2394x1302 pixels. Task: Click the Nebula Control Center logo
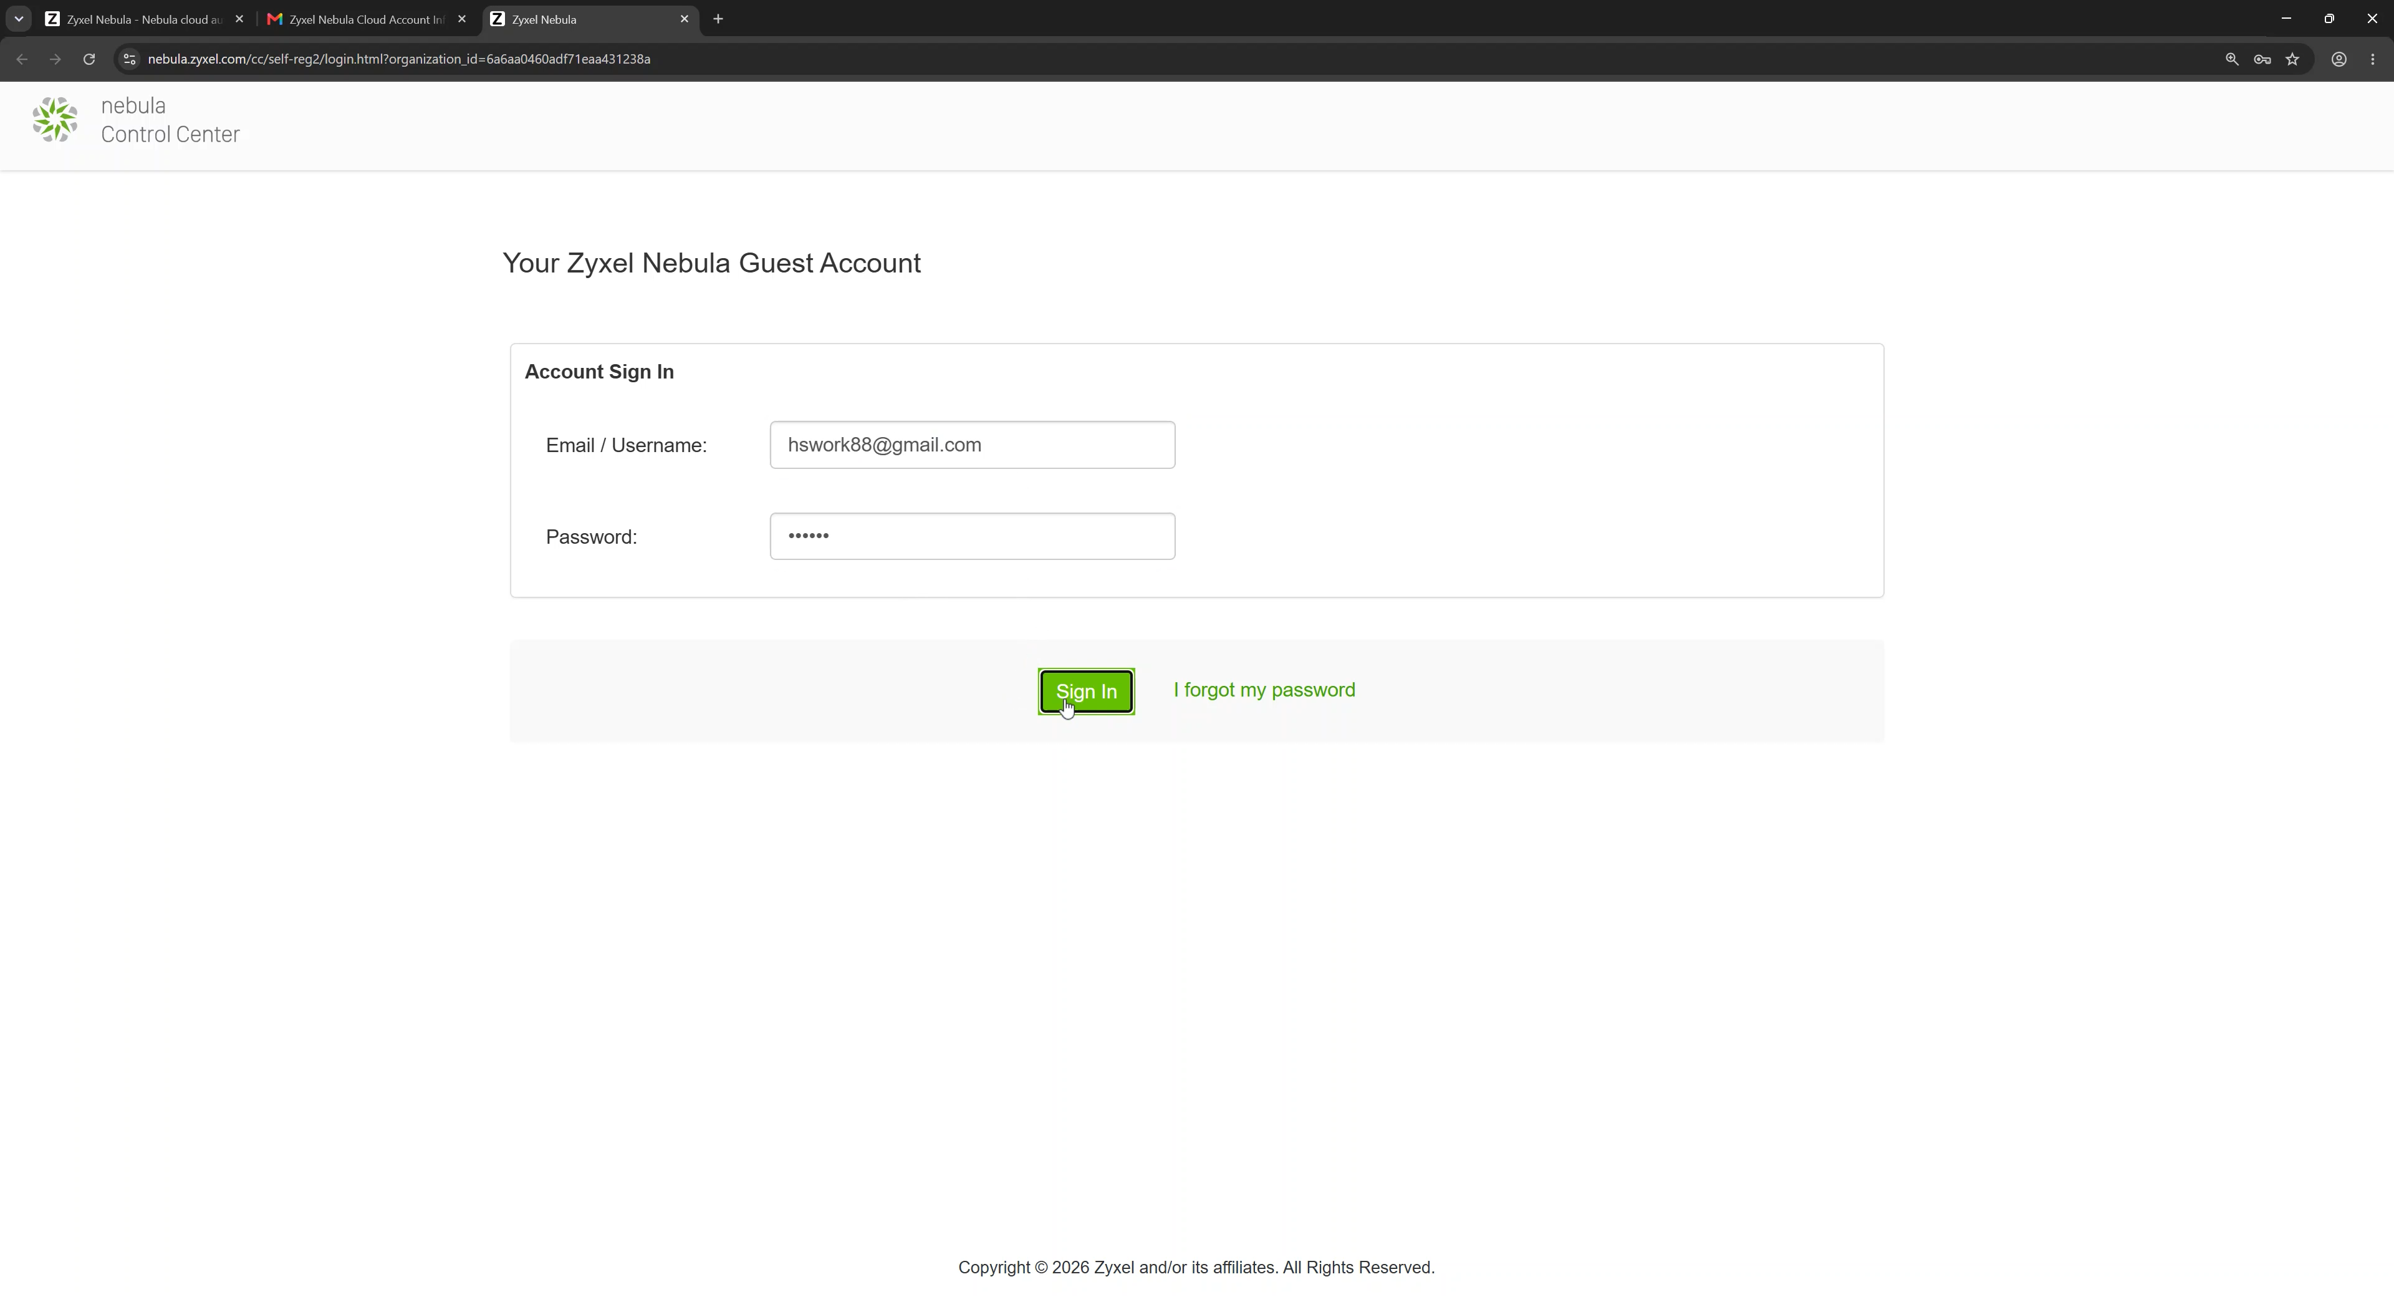point(136,120)
